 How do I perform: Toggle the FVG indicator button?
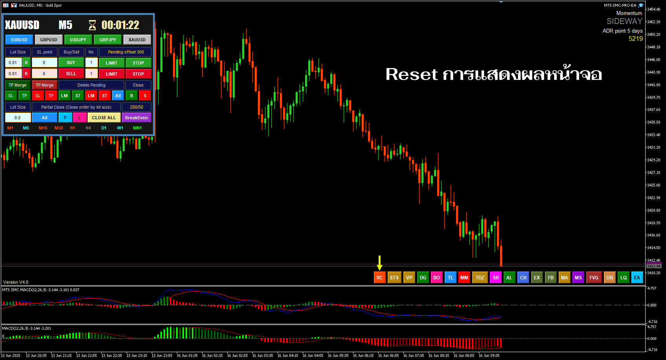594,277
